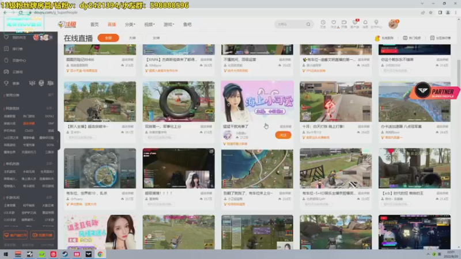Open the sniper scope stream thumbnail
Screen dimensions: 461x259
point(179,102)
